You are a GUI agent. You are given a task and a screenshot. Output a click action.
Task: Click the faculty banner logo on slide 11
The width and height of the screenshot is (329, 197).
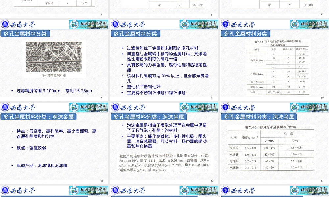[89, 107]
